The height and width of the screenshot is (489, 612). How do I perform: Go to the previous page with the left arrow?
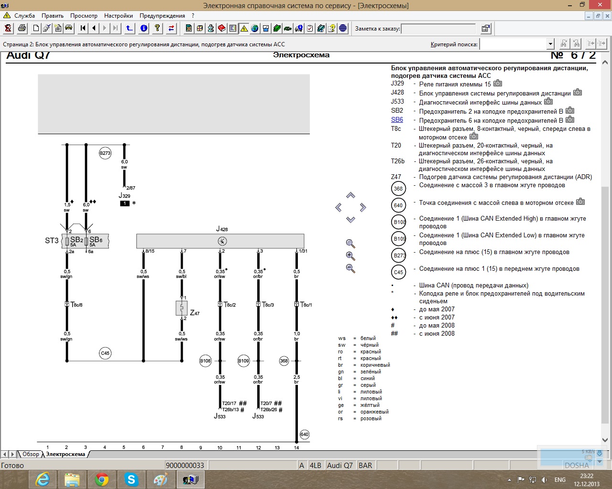pyautogui.click(x=94, y=28)
